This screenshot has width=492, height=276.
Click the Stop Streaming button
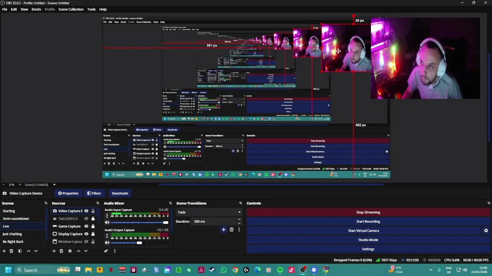368,212
